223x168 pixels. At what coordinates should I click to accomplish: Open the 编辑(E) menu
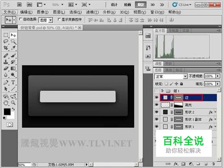(26, 12)
